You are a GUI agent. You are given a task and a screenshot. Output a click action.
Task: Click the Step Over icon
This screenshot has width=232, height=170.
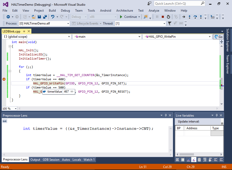pos(195,17)
